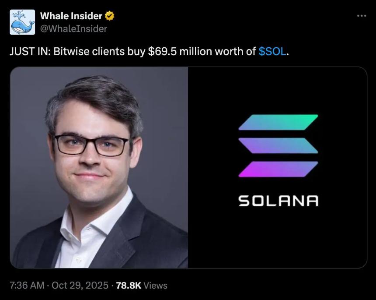Viewport: 376px width, 300px height.
Task: Click the gold verified badge
Action: click(x=110, y=16)
